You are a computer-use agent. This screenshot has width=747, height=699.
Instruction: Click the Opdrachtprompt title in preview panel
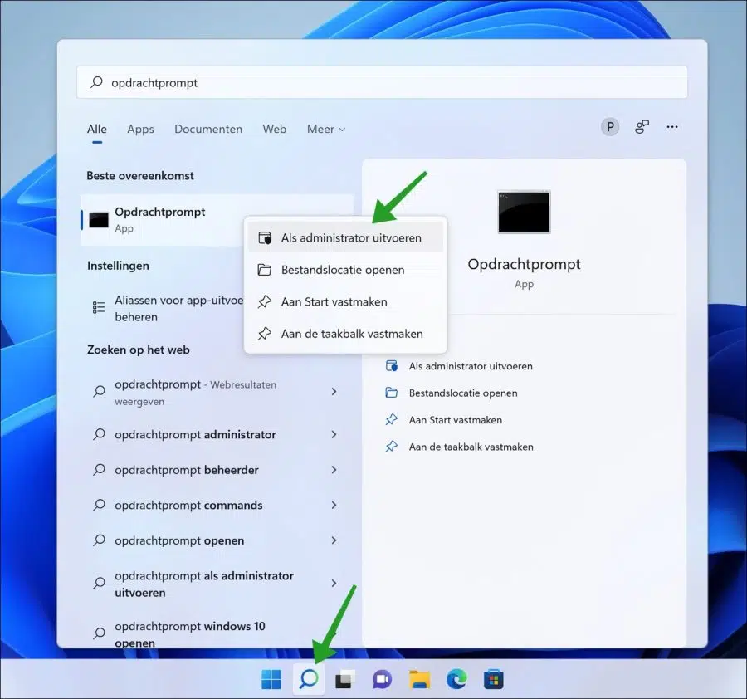[x=524, y=264]
